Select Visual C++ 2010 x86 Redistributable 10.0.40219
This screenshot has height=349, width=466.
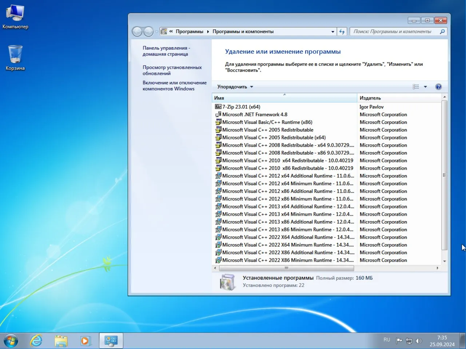tap(326, 168)
